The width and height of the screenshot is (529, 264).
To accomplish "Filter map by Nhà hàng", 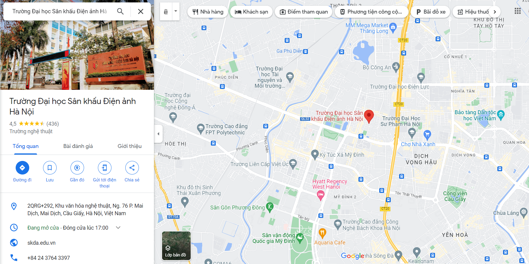I will (208, 12).
